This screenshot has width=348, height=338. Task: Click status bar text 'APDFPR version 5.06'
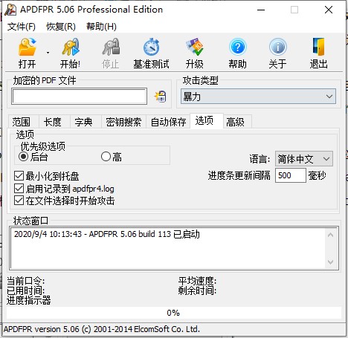pos(42,329)
